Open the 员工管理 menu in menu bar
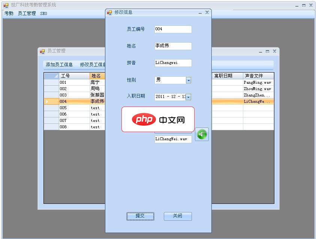This screenshot has height=239, width=316. click(x=27, y=13)
